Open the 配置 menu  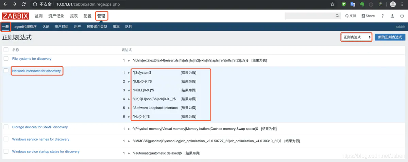tap(87, 16)
